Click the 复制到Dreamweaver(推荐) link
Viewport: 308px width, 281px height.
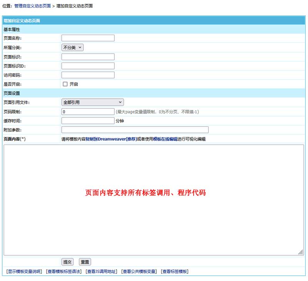(111, 139)
